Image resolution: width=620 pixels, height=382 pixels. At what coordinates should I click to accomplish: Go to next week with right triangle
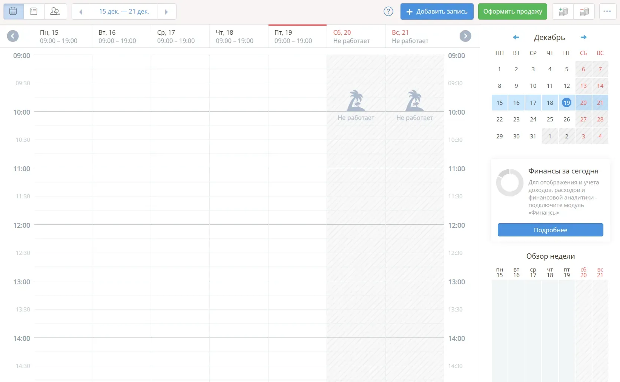[166, 12]
